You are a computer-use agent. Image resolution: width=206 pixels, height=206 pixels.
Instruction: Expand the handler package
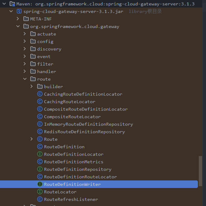[x=25, y=72]
